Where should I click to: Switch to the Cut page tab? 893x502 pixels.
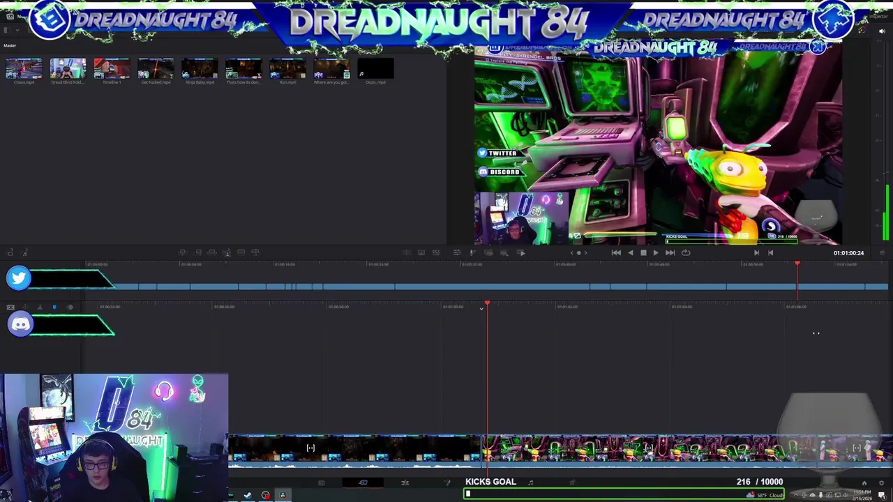pyautogui.click(x=363, y=482)
